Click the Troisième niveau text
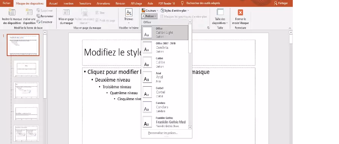The width and height of the screenshot is (339, 144). tap(117, 87)
